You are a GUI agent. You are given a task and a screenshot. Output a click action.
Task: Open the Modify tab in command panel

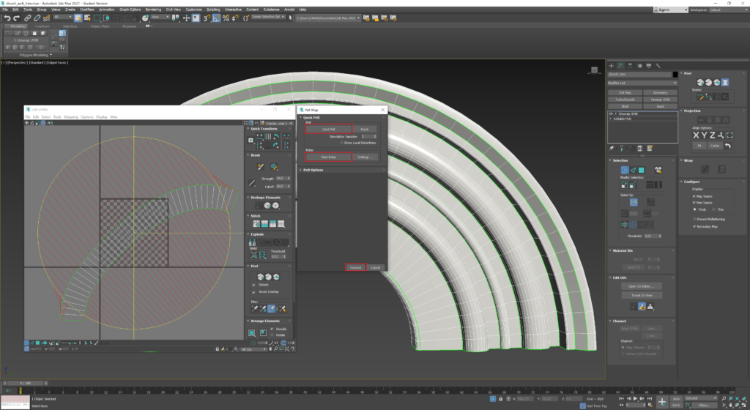click(x=621, y=65)
